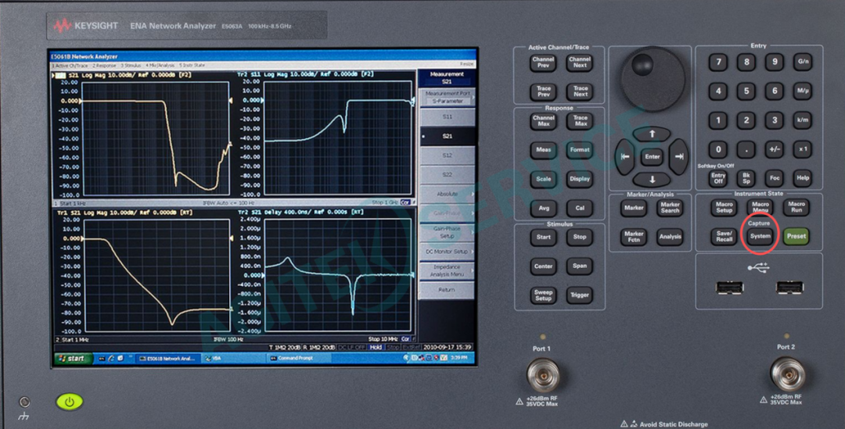Viewport: 845px width, 429px height.
Task: Open the Windows start menu on screen
Action: pyautogui.click(x=72, y=359)
